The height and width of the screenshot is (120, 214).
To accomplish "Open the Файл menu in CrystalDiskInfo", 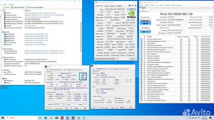I will [x=141, y=5].
